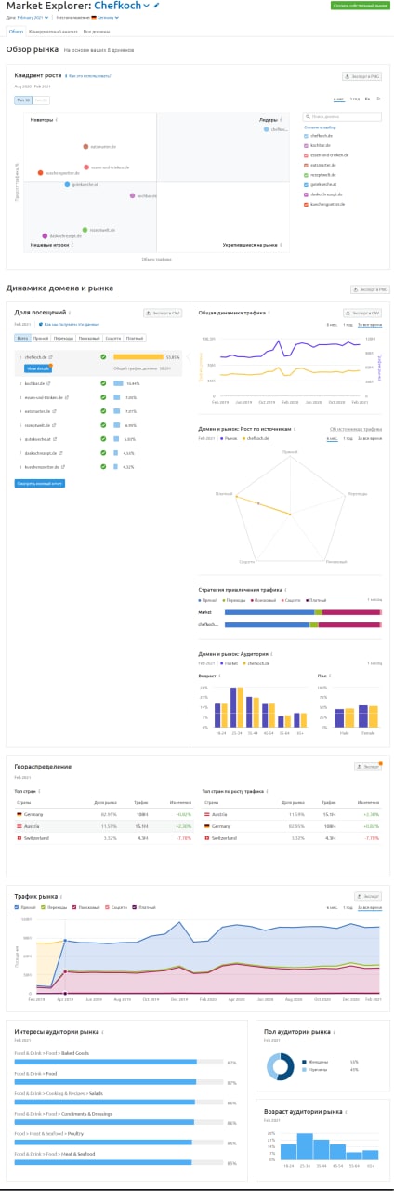Screen dimensions: 394x1191
Task: Open the external link icon beside kochbar.de
Action: 48,383
